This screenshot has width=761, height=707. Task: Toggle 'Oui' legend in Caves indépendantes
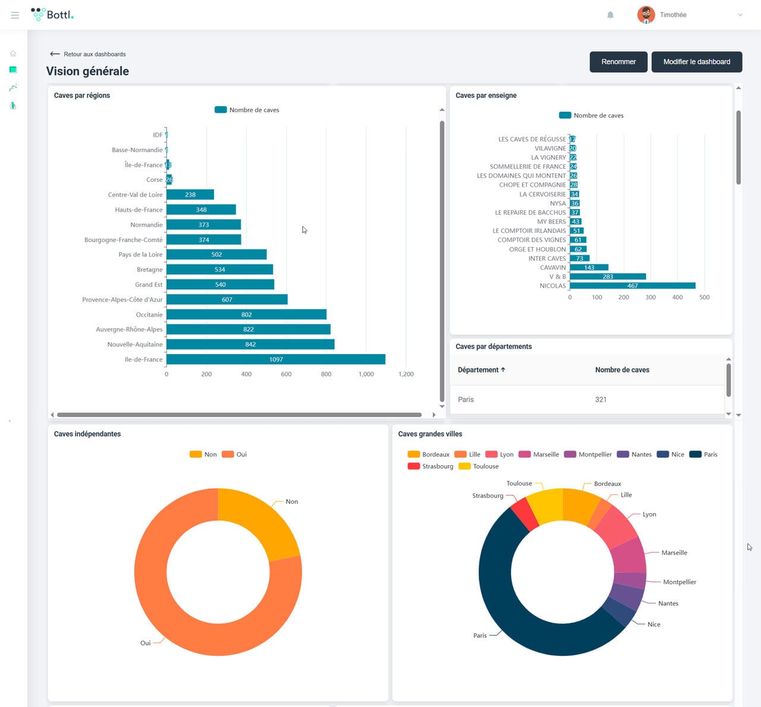235,454
